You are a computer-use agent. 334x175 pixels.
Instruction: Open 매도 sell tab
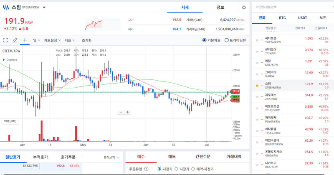[172, 157]
